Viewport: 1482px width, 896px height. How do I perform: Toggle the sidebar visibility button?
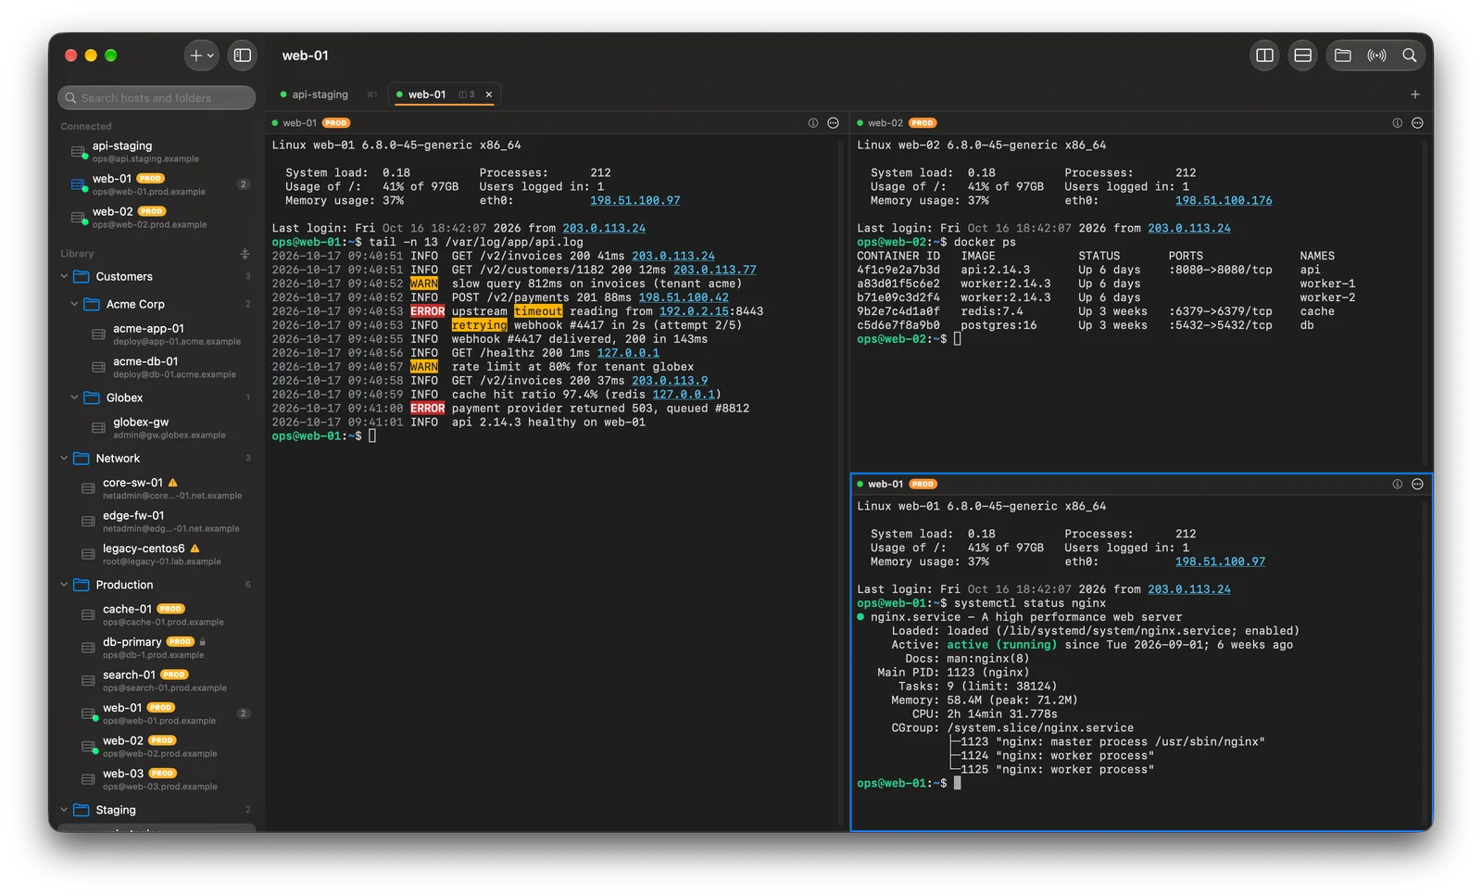tap(243, 56)
